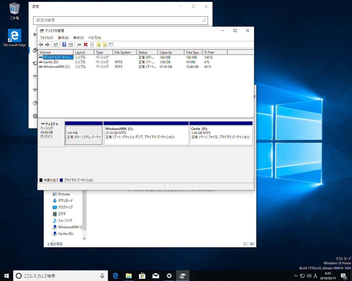Open ダウンロード in File Explorer sidebar

tap(63, 201)
